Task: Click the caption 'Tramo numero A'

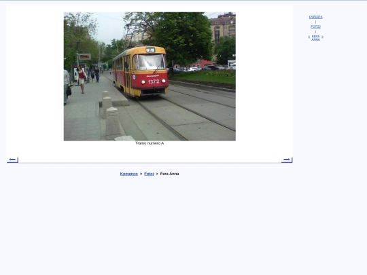Action: click(x=150, y=143)
